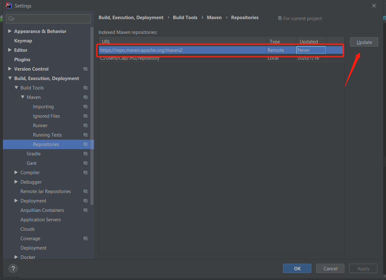The height and width of the screenshot is (280, 386).
Task: Click project-level icon beside Coverage
Action: [x=86, y=239]
